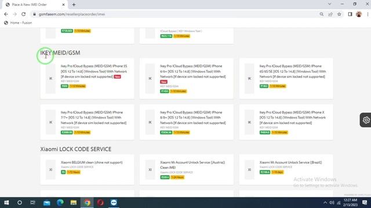Open the notification center icon
Image resolution: width=371 pixels, height=208 pixels.
(x=365, y=203)
